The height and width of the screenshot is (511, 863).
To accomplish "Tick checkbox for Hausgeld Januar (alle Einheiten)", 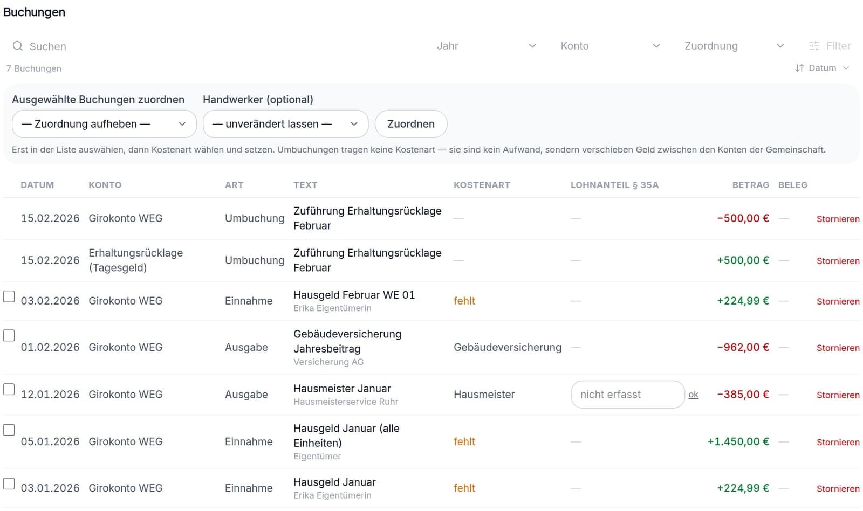I will coord(9,430).
